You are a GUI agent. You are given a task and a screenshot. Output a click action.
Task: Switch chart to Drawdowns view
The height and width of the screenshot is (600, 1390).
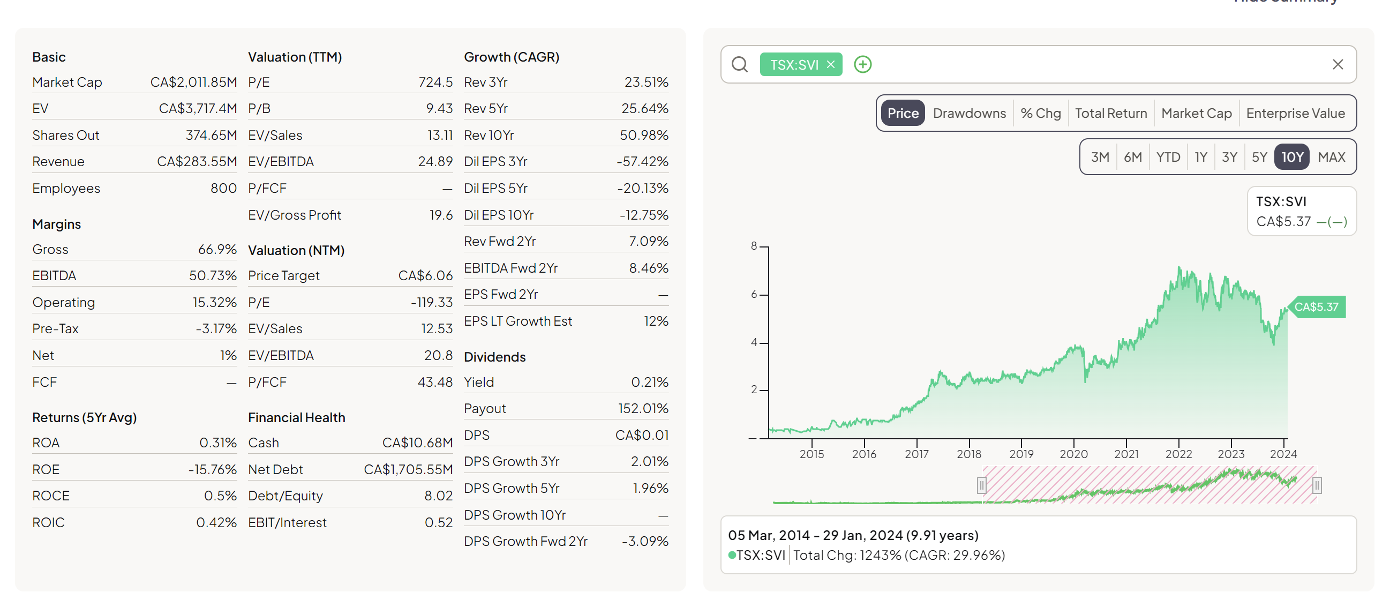tap(969, 114)
